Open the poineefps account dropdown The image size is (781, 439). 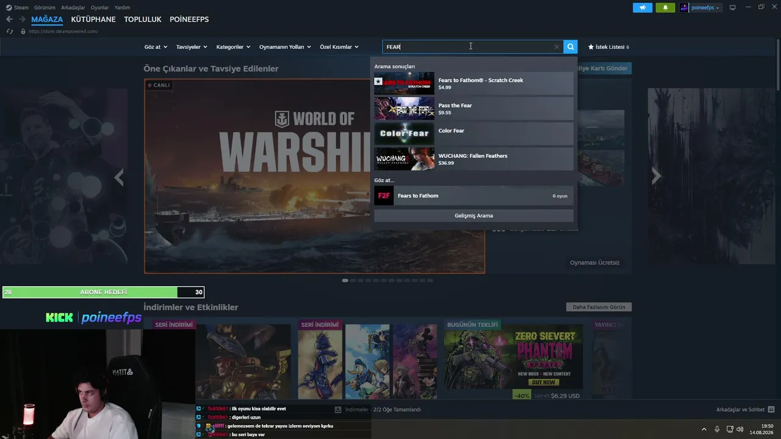pos(705,7)
